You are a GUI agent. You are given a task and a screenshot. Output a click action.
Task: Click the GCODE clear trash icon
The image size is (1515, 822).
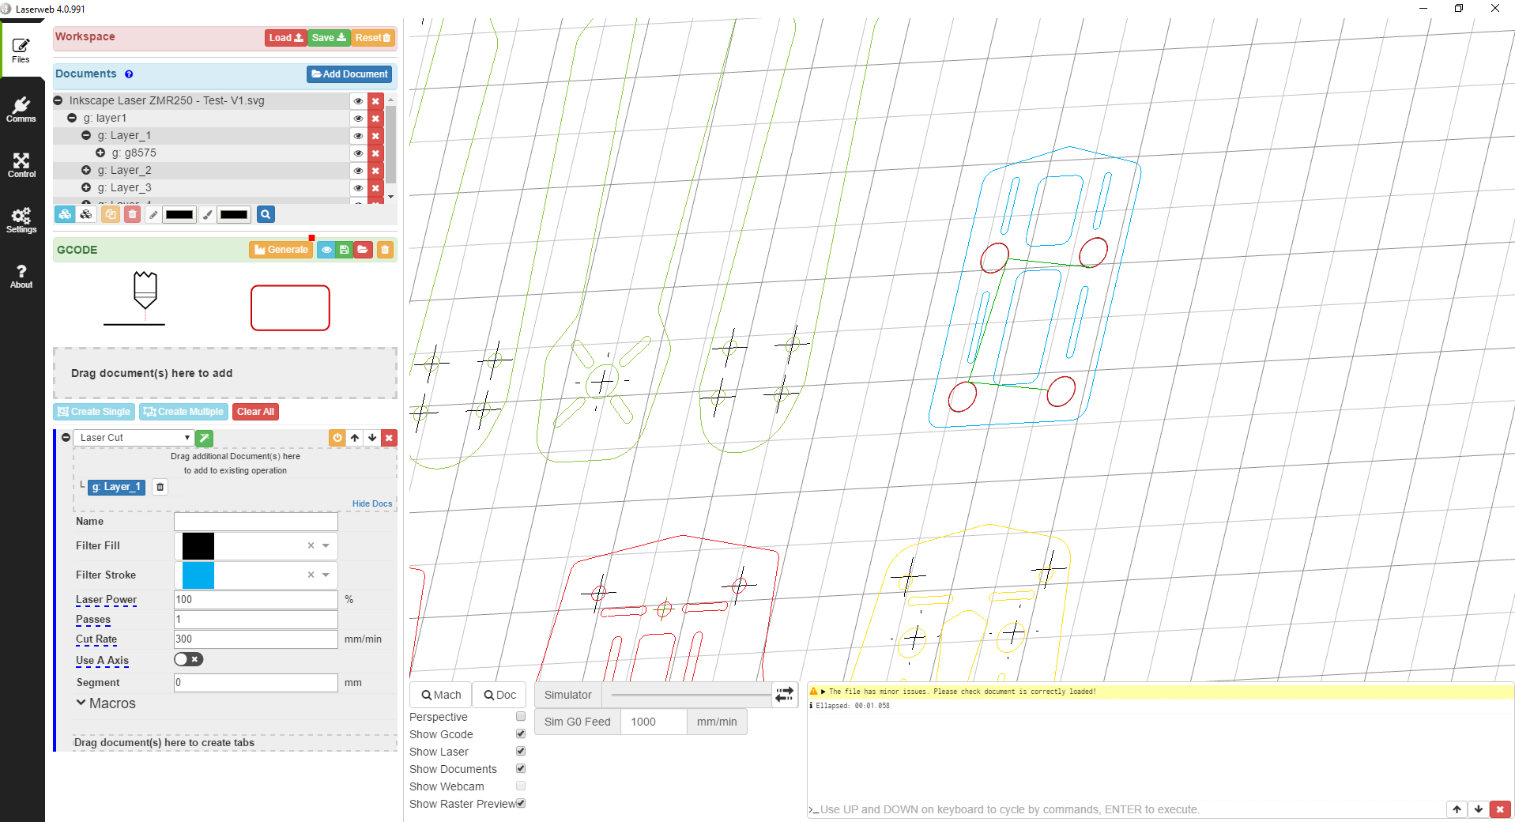pyautogui.click(x=385, y=250)
